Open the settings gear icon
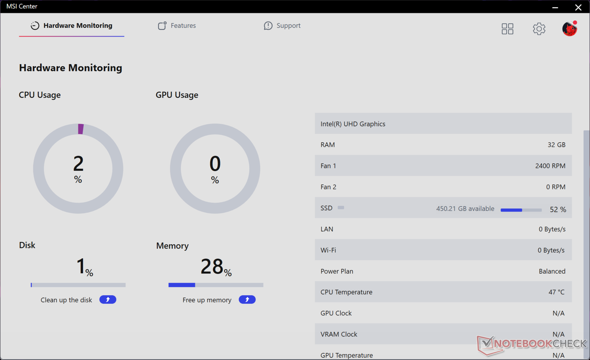 [539, 29]
